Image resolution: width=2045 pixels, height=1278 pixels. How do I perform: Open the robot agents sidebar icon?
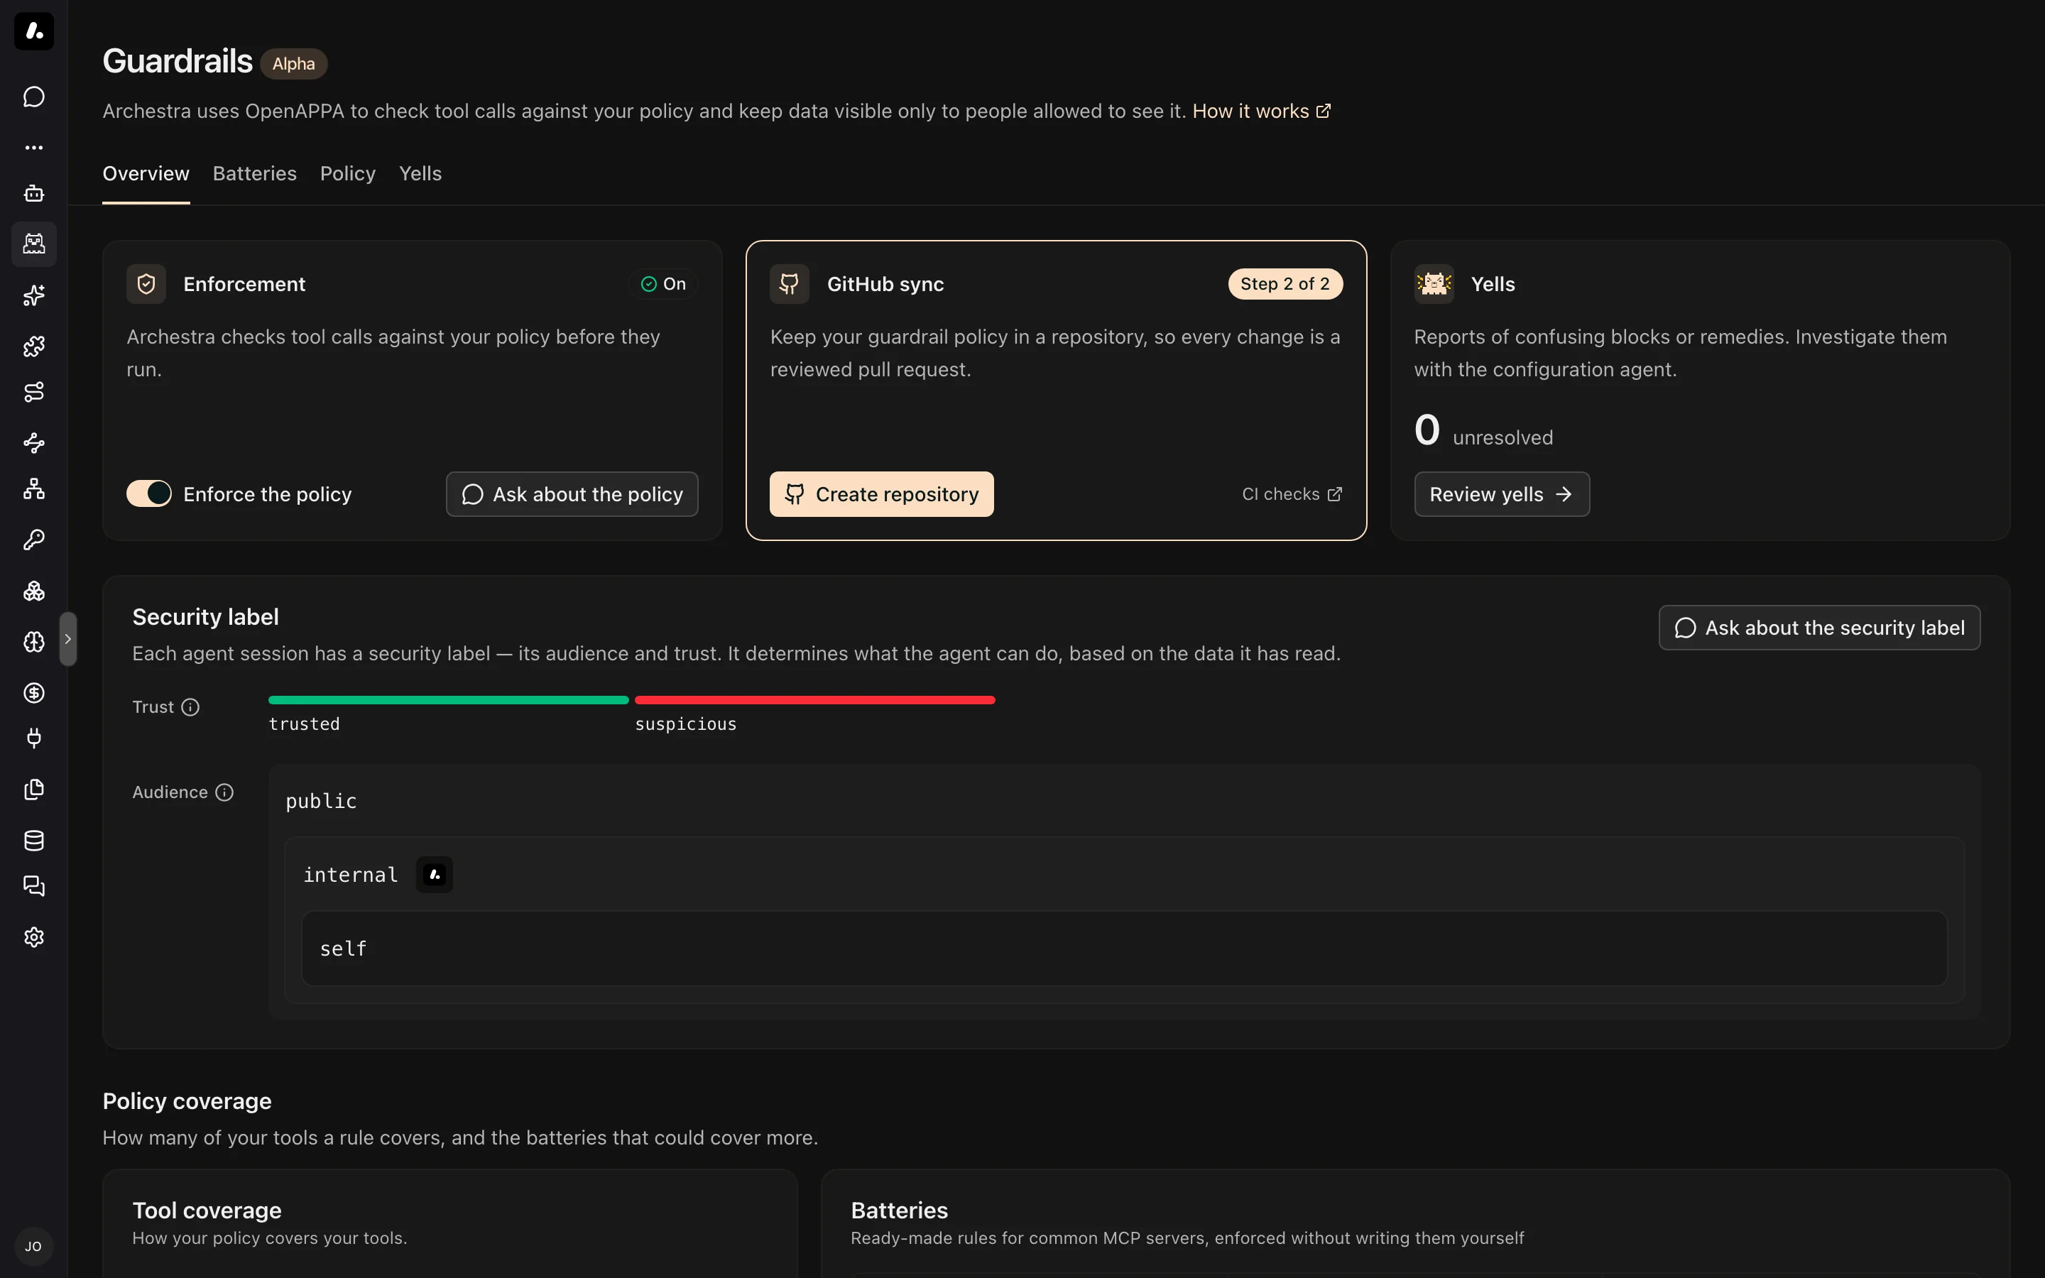click(x=34, y=194)
